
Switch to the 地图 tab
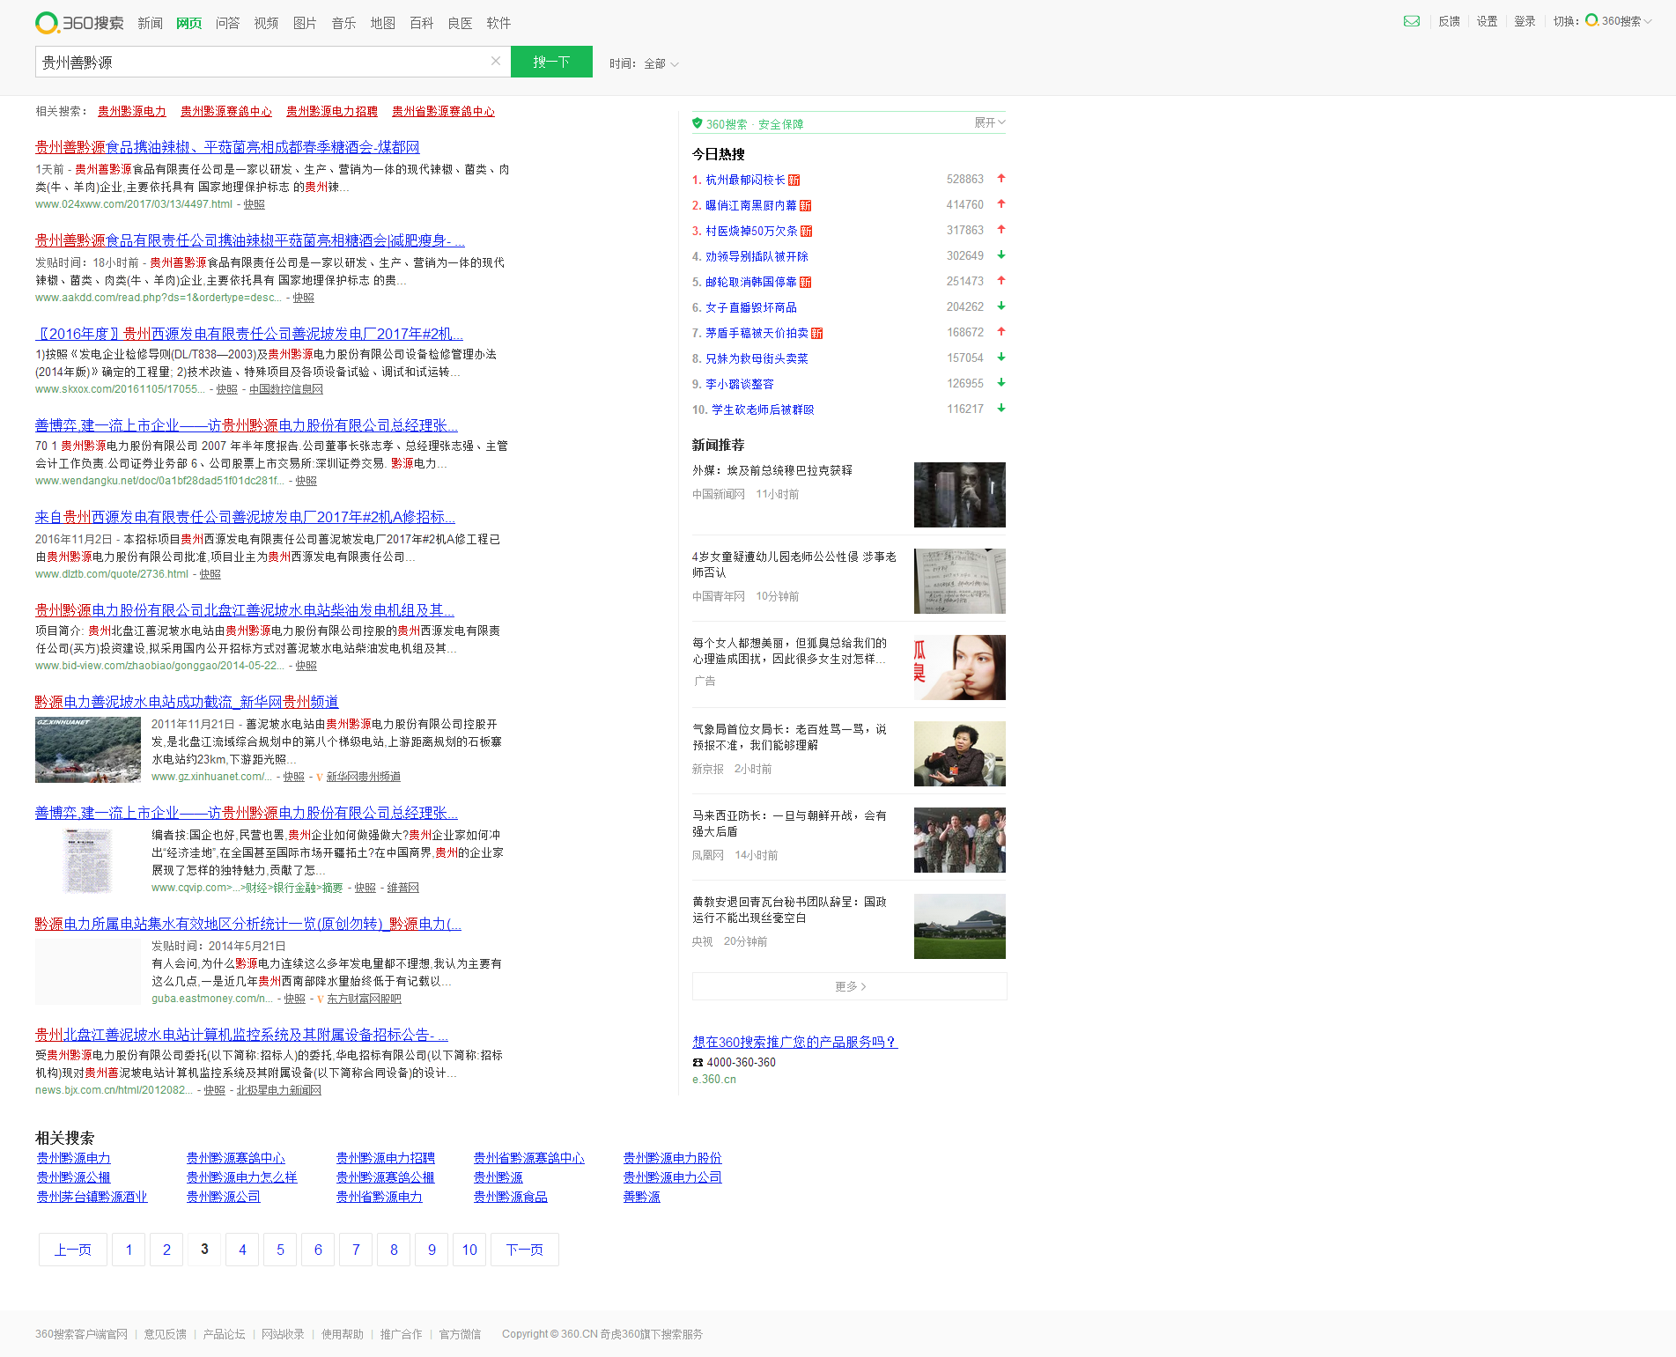click(x=382, y=23)
